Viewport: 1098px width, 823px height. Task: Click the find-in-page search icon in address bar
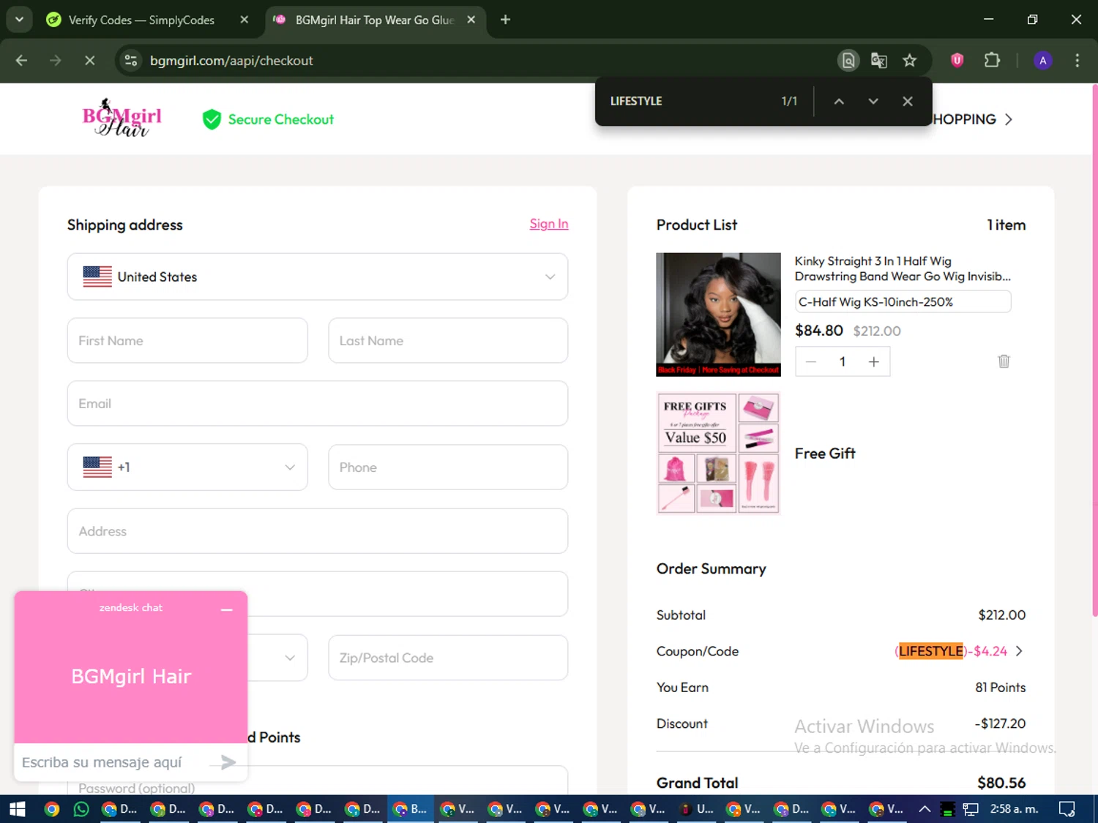point(848,61)
